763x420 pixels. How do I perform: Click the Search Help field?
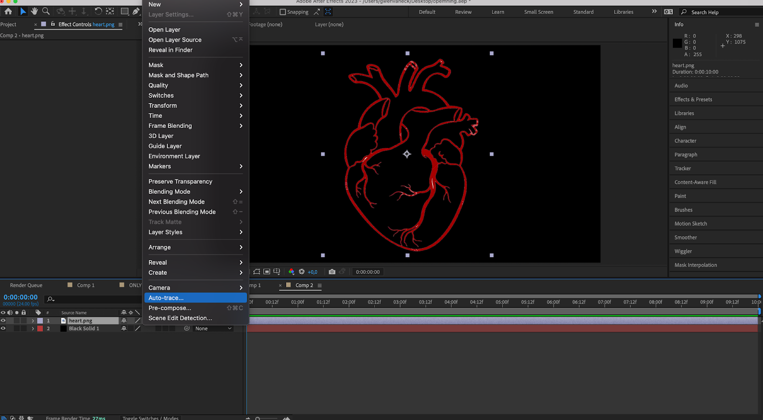(x=722, y=12)
